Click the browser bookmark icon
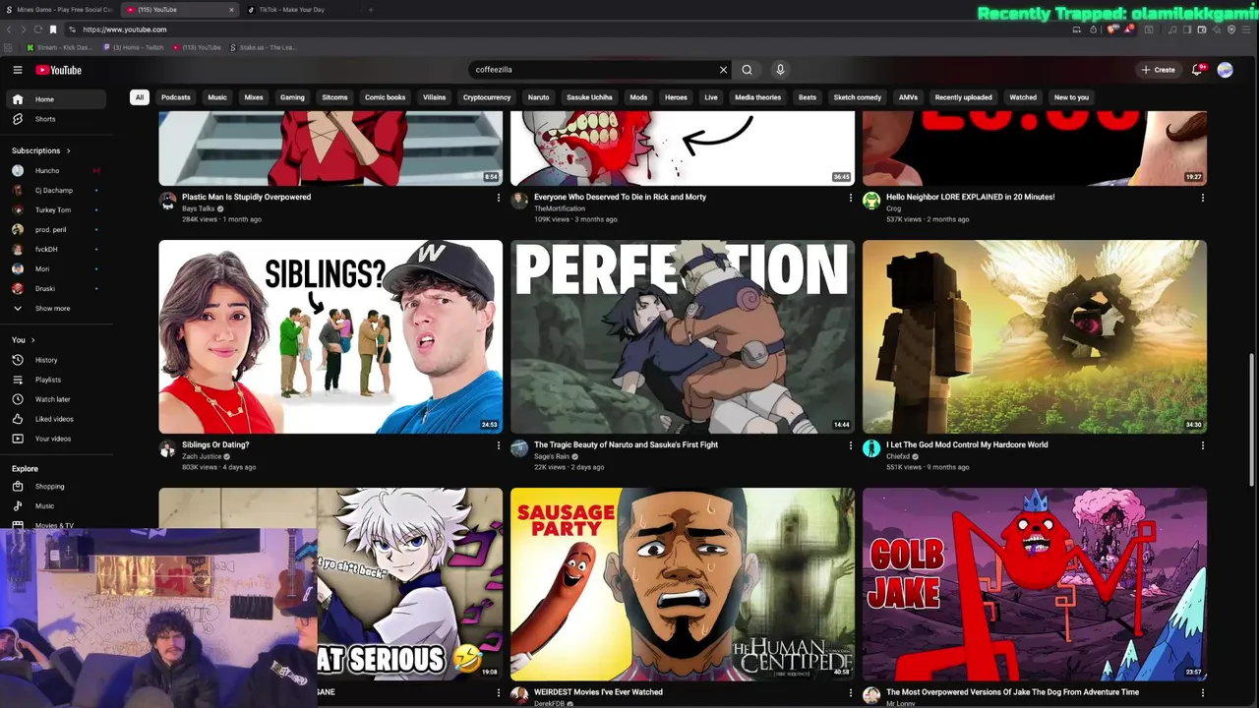The height and width of the screenshot is (708, 1259). pos(53,29)
